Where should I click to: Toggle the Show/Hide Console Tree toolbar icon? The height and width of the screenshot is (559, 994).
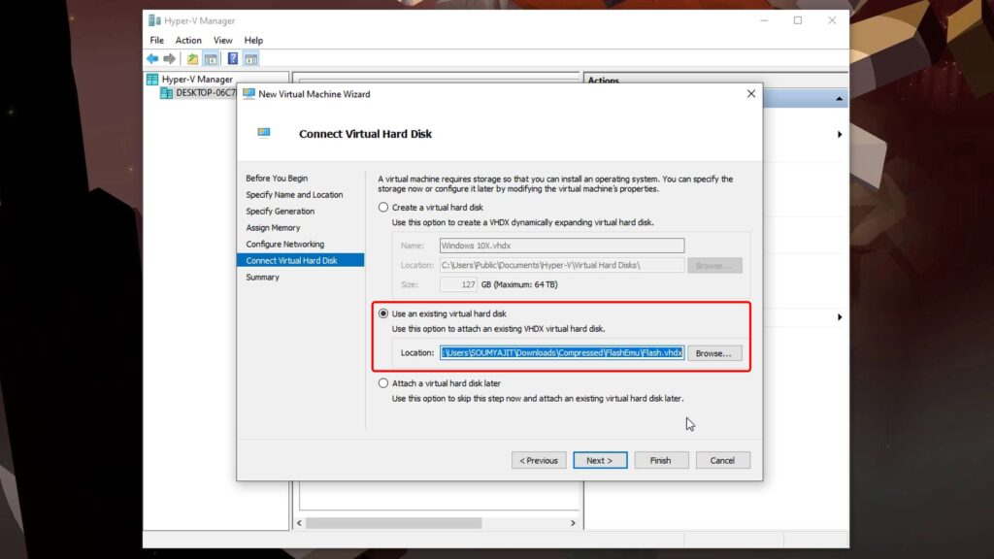[x=211, y=59]
